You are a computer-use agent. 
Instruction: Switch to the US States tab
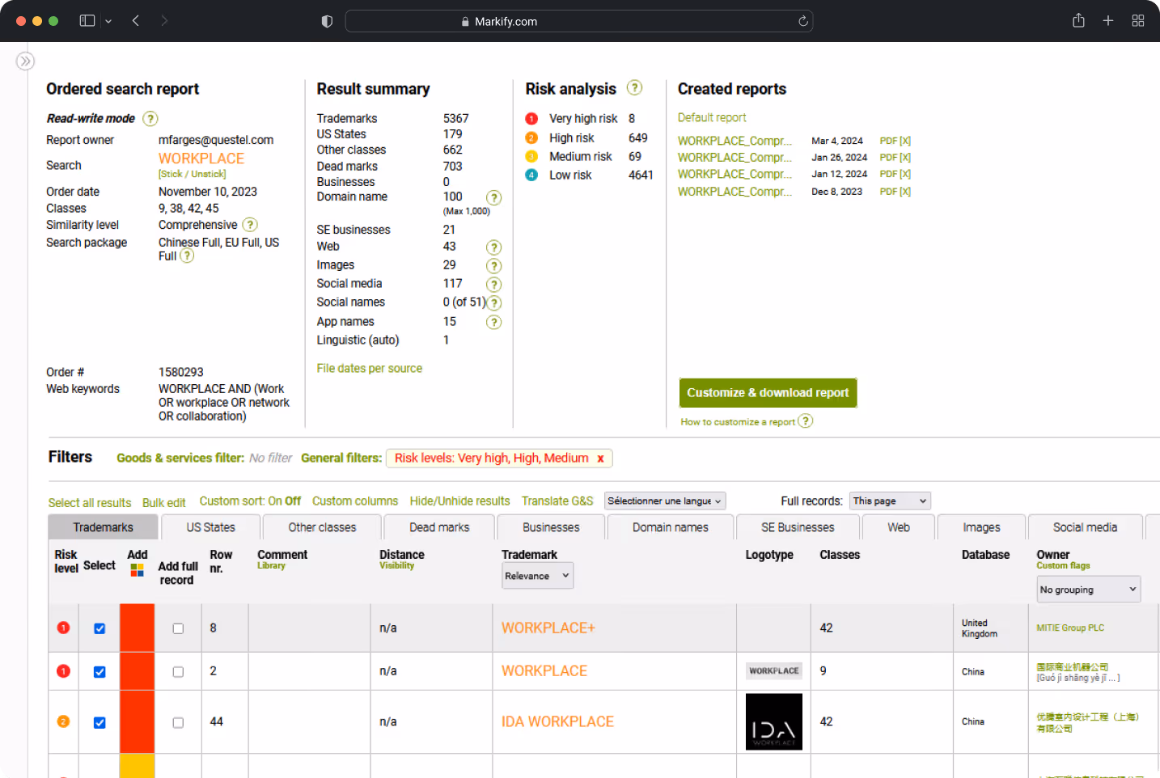(211, 527)
